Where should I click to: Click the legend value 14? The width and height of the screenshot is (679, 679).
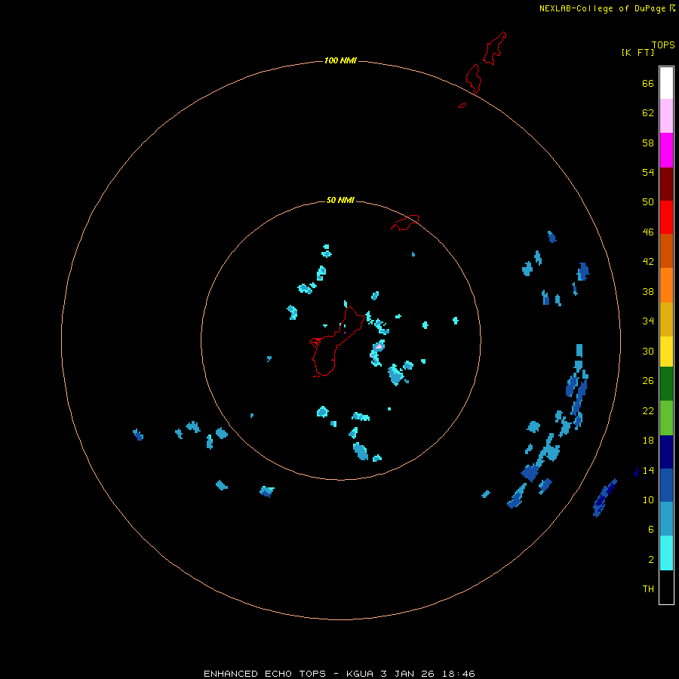tap(648, 470)
